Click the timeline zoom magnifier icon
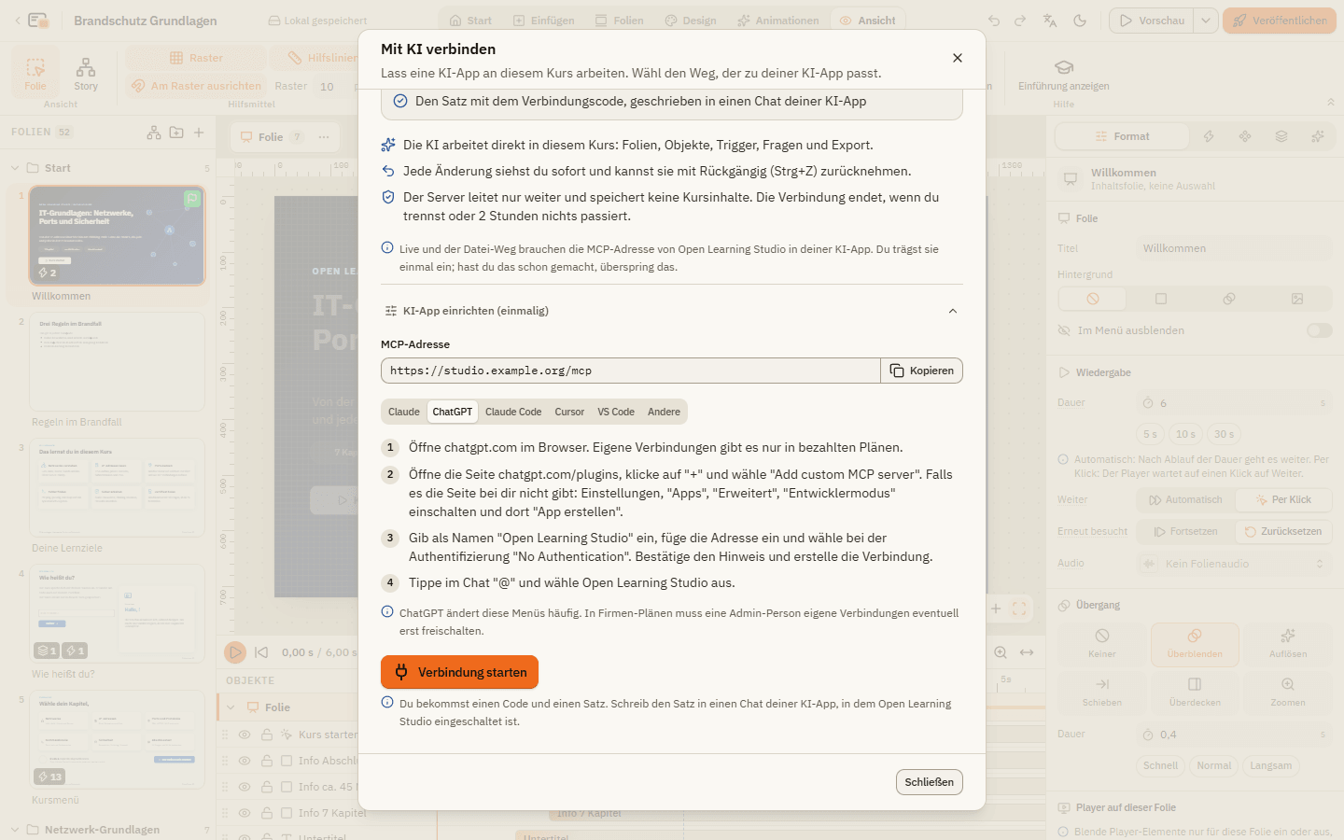 [x=1001, y=652]
